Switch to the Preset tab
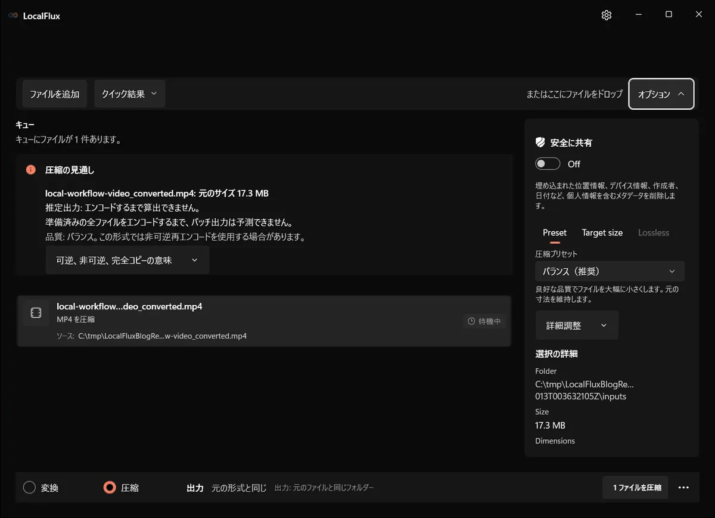Viewport: 715px width, 518px height. [x=555, y=232]
